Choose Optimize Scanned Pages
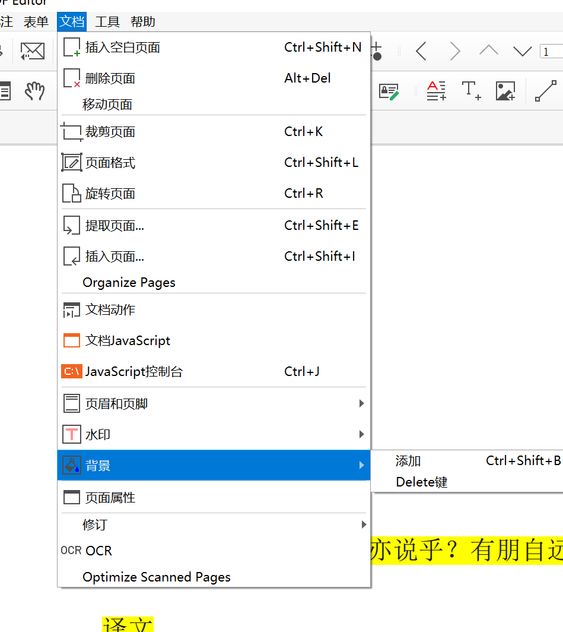This screenshot has height=632, width=563. click(214, 577)
